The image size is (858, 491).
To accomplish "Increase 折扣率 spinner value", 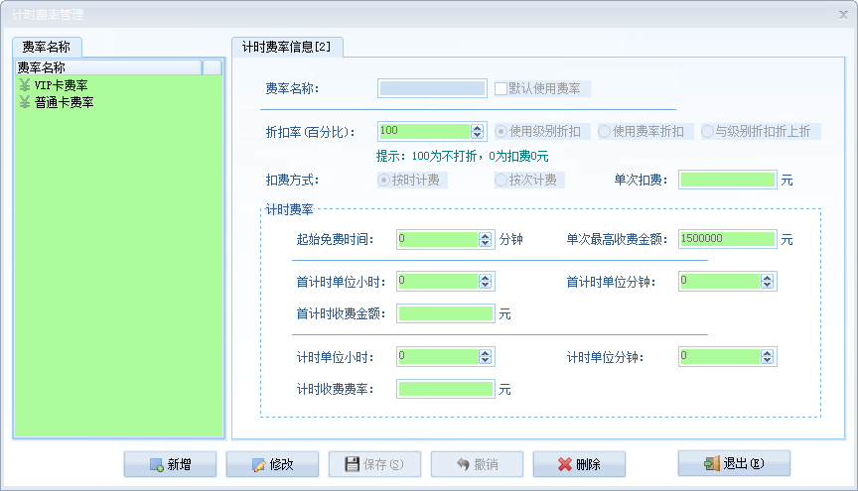I will 477,127.
